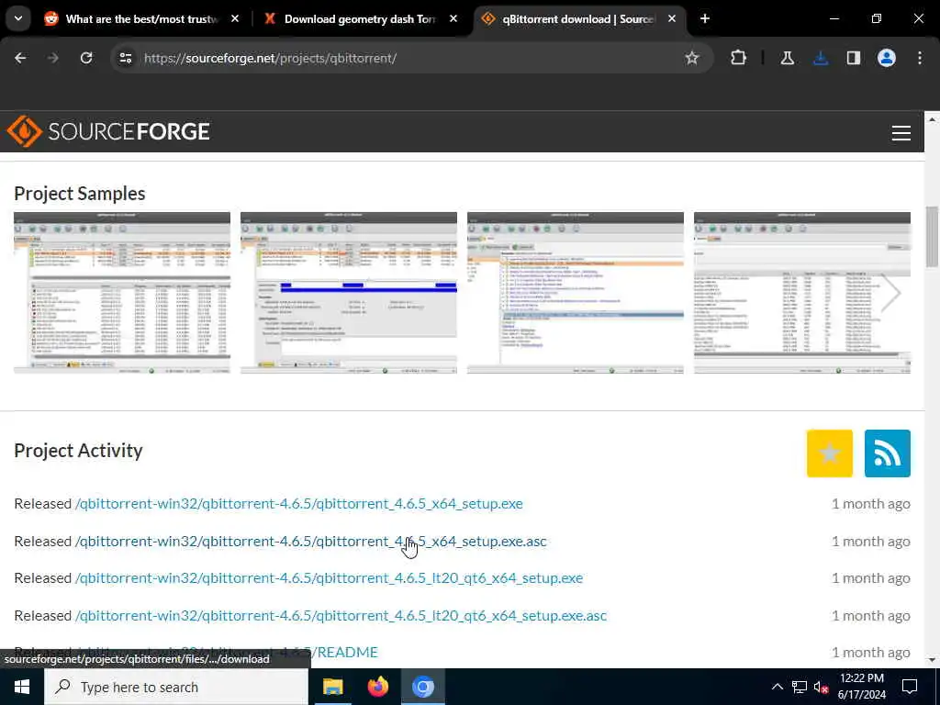Screen dimensions: 940x705
Task: Go forward to the next page
Action: (52, 58)
